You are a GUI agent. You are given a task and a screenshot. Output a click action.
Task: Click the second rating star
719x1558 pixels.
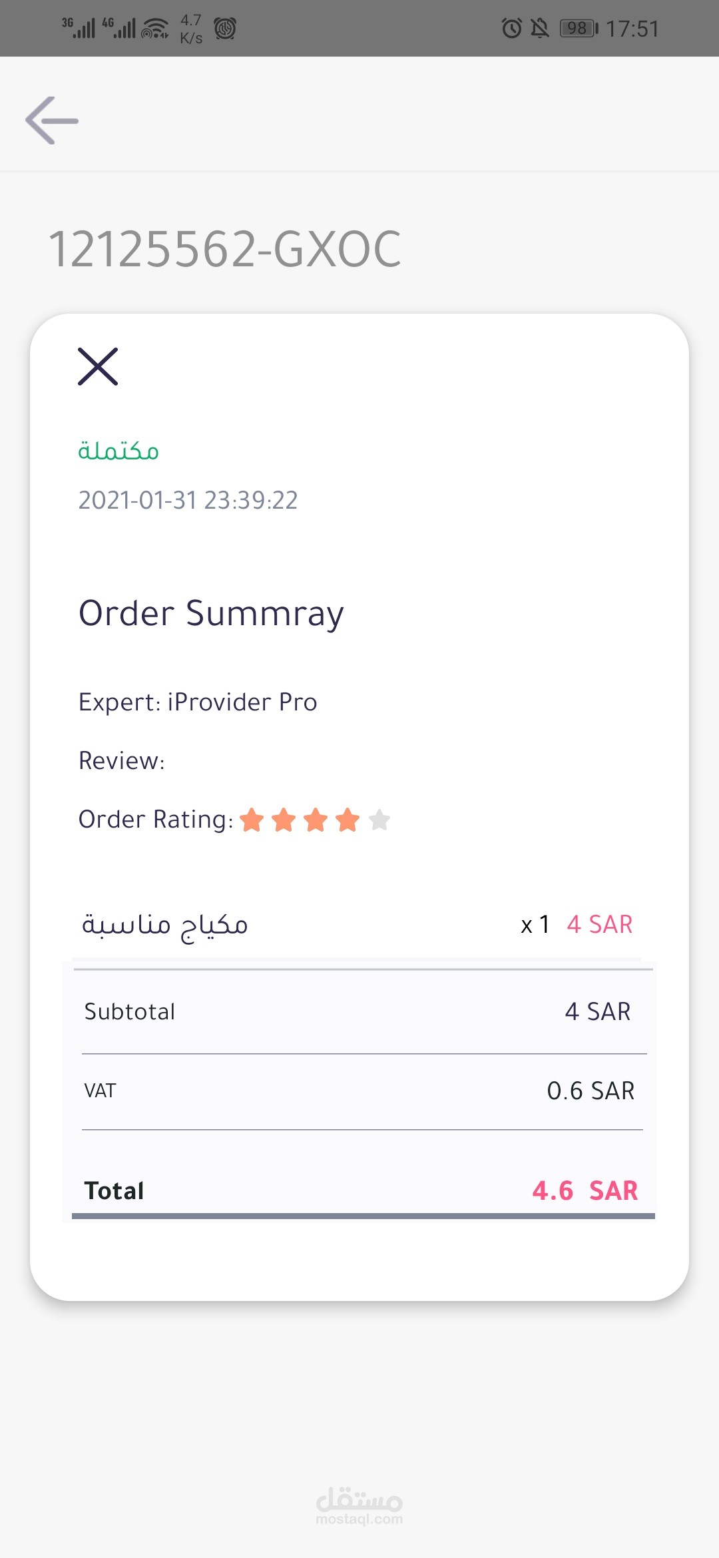click(x=284, y=820)
